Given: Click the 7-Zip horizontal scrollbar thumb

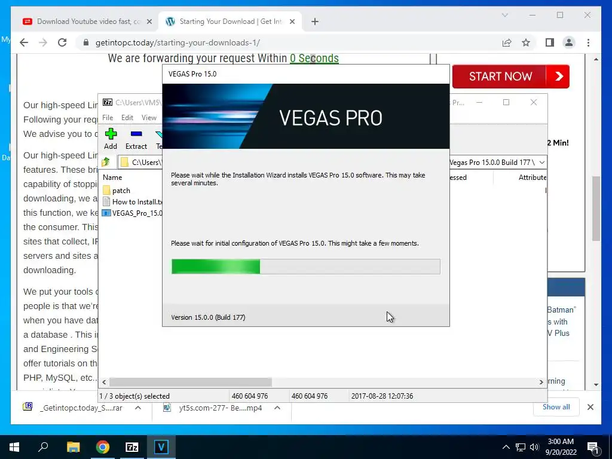Looking at the screenshot, I should [x=191, y=382].
